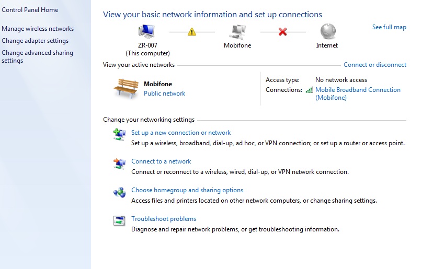Screen dimensions: 422x269
Task: Click the Connect to a network icon
Action: [x=120, y=164]
